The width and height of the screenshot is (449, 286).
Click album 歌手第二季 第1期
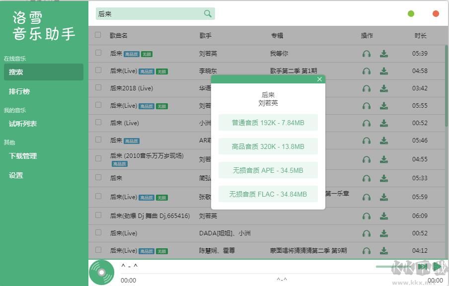[294, 71]
